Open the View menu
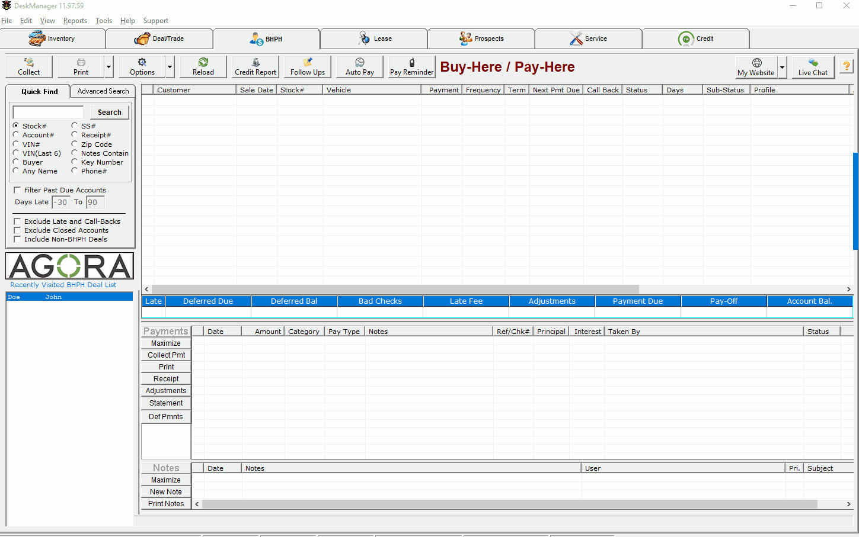The width and height of the screenshot is (859, 537). pos(47,21)
